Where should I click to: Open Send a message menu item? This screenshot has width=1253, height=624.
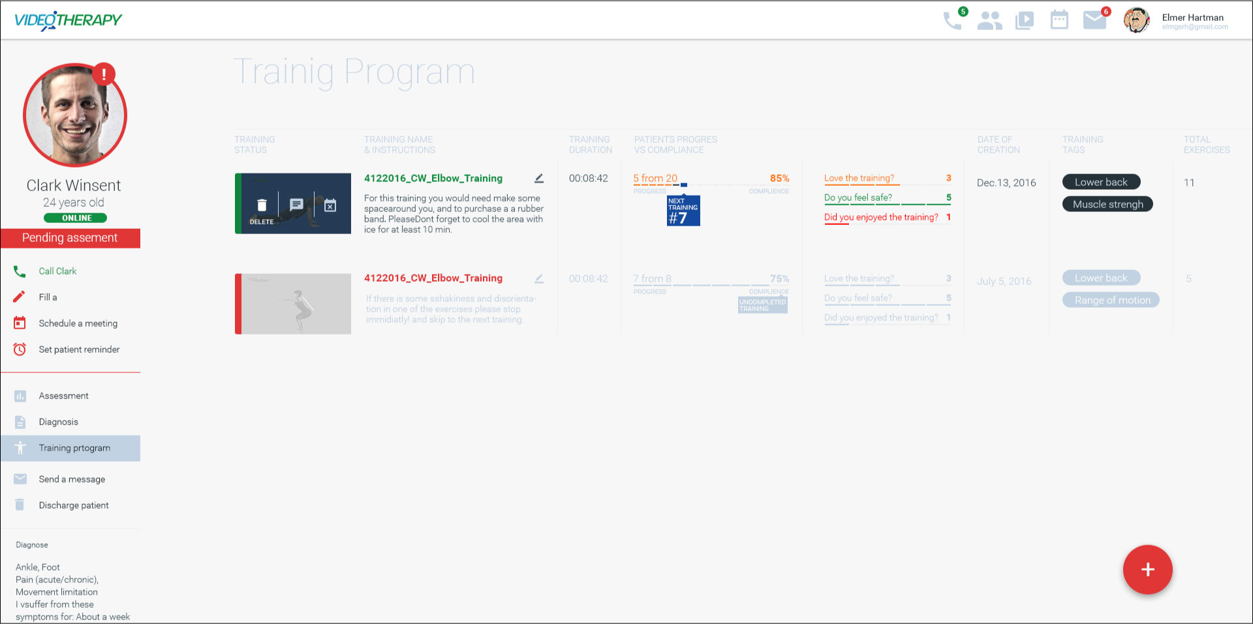[x=70, y=479]
